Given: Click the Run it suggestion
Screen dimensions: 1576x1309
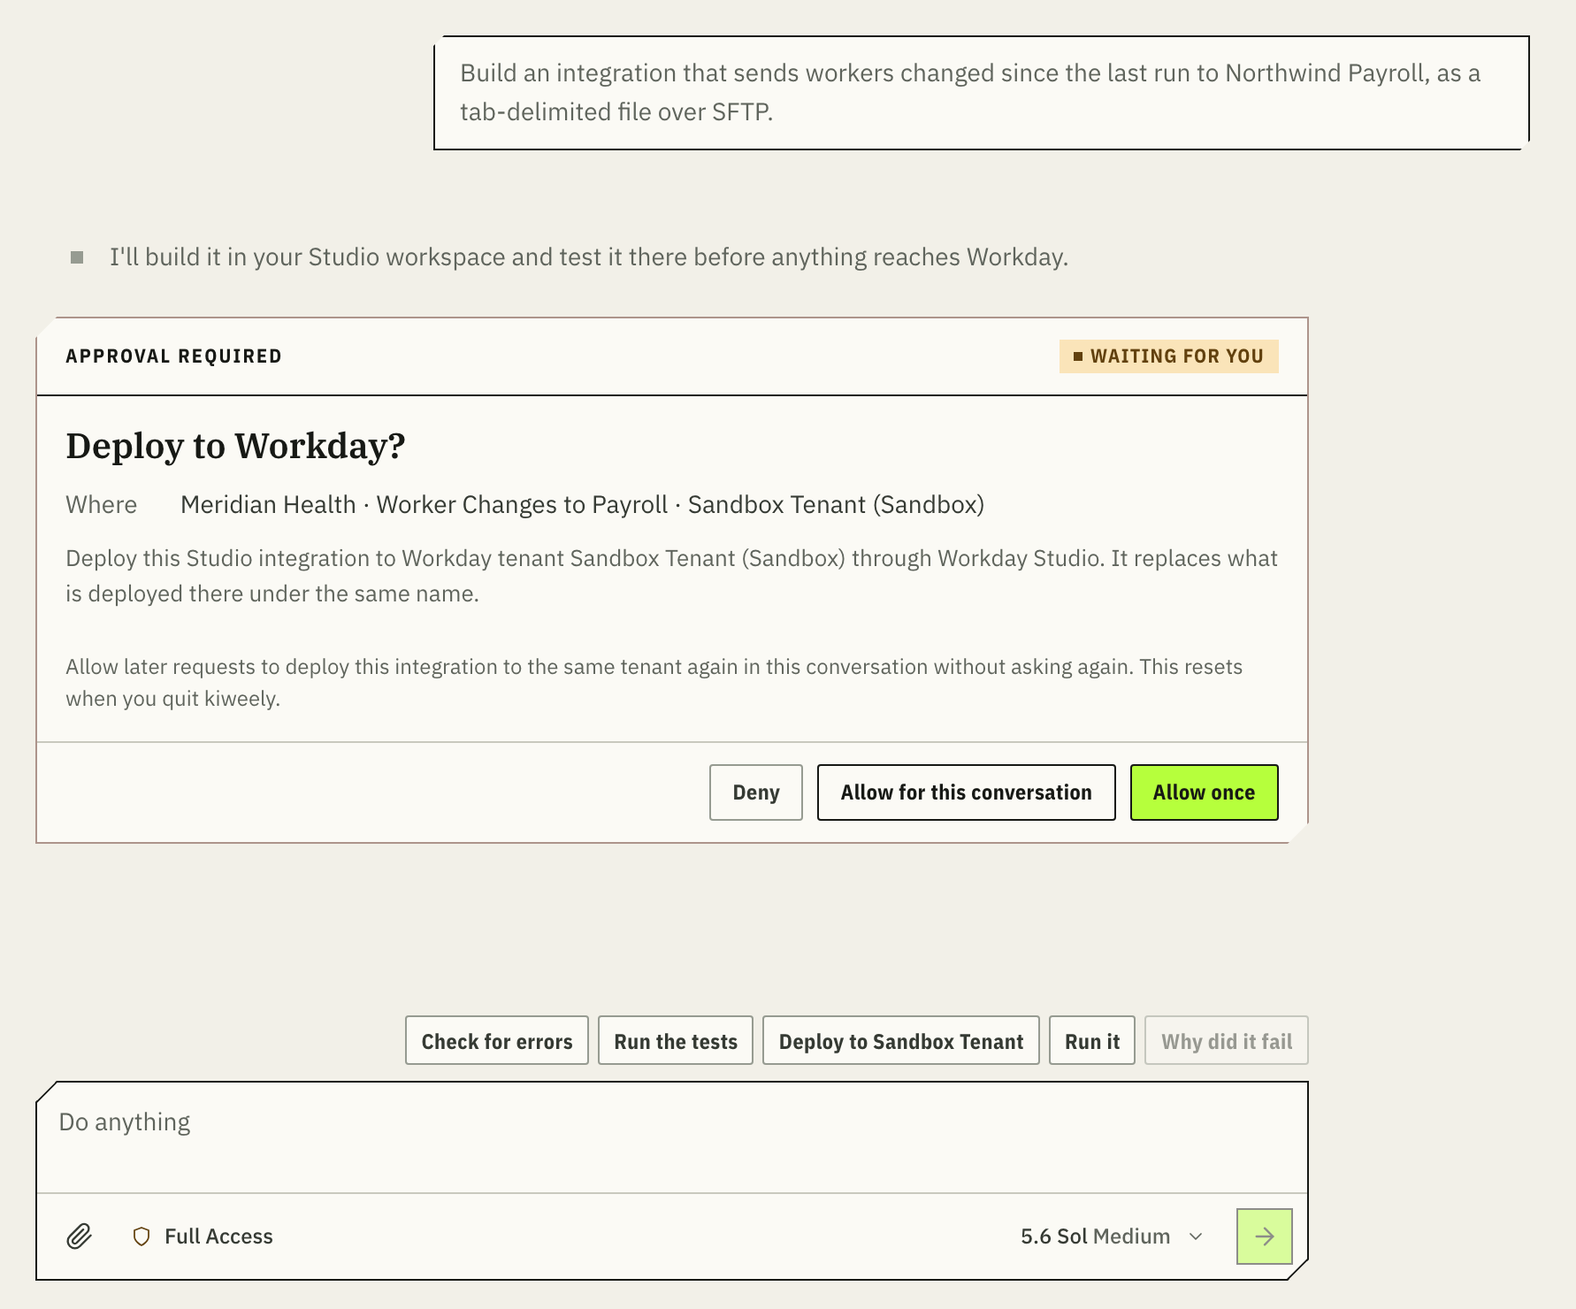Looking at the screenshot, I should 1092,1041.
